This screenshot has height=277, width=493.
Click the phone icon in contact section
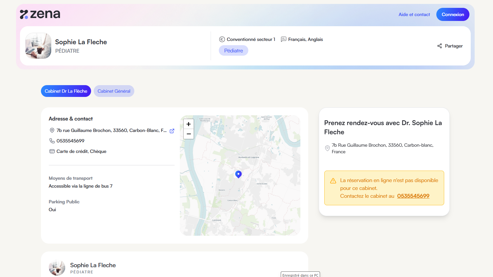[x=52, y=141]
